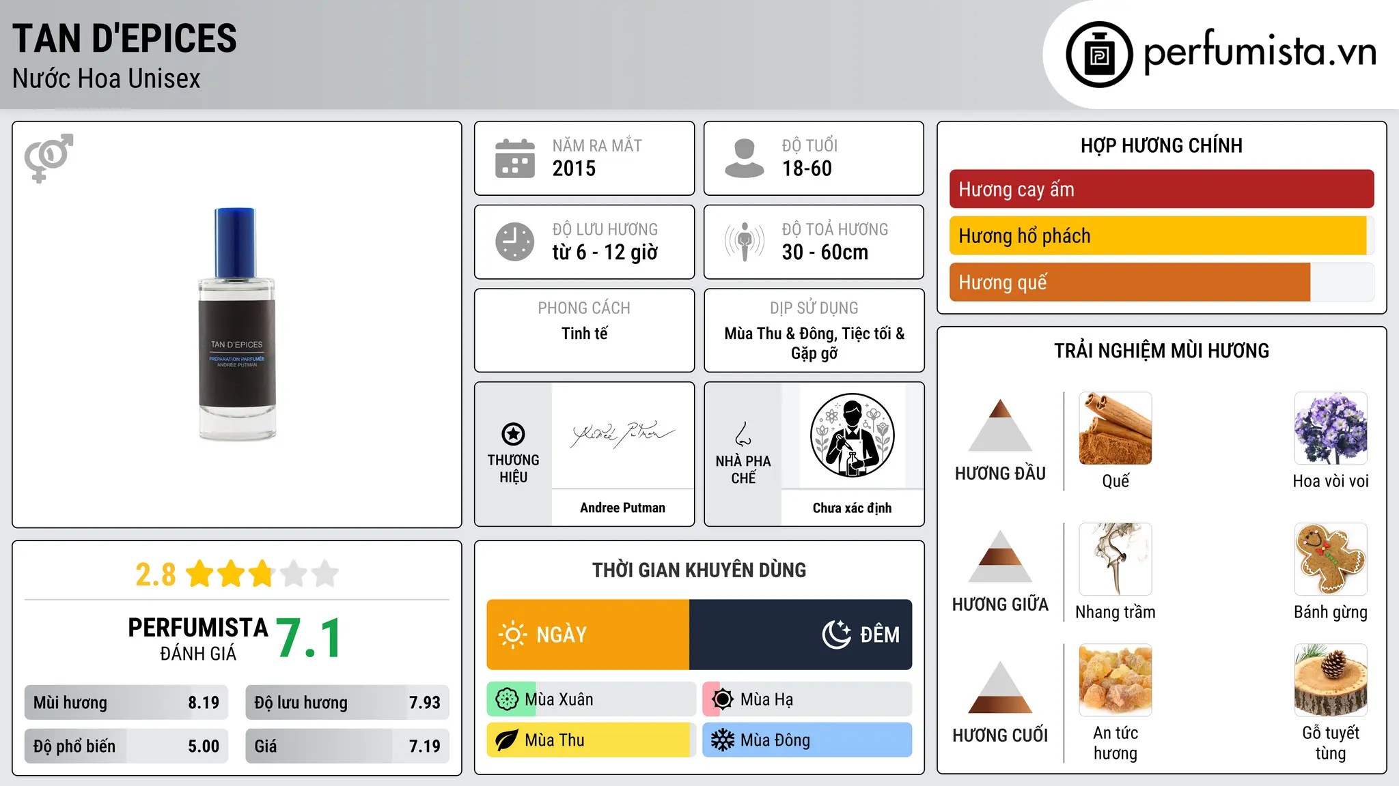Screen dimensions: 1399x786
Task: Click the perfumista.vn site name
Action: (x=1260, y=52)
